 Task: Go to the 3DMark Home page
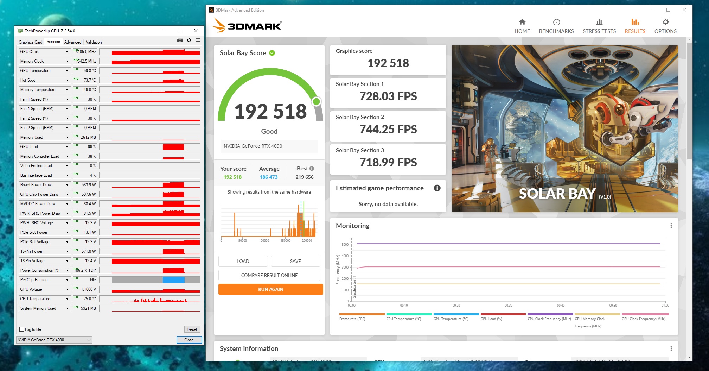[x=522, y=26]
